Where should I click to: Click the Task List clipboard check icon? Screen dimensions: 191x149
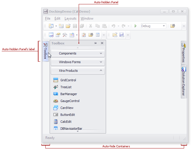[x=84, y=35]
